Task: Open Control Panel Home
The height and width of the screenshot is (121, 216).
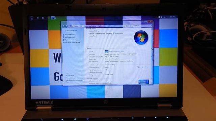Action: click(71, 31)
